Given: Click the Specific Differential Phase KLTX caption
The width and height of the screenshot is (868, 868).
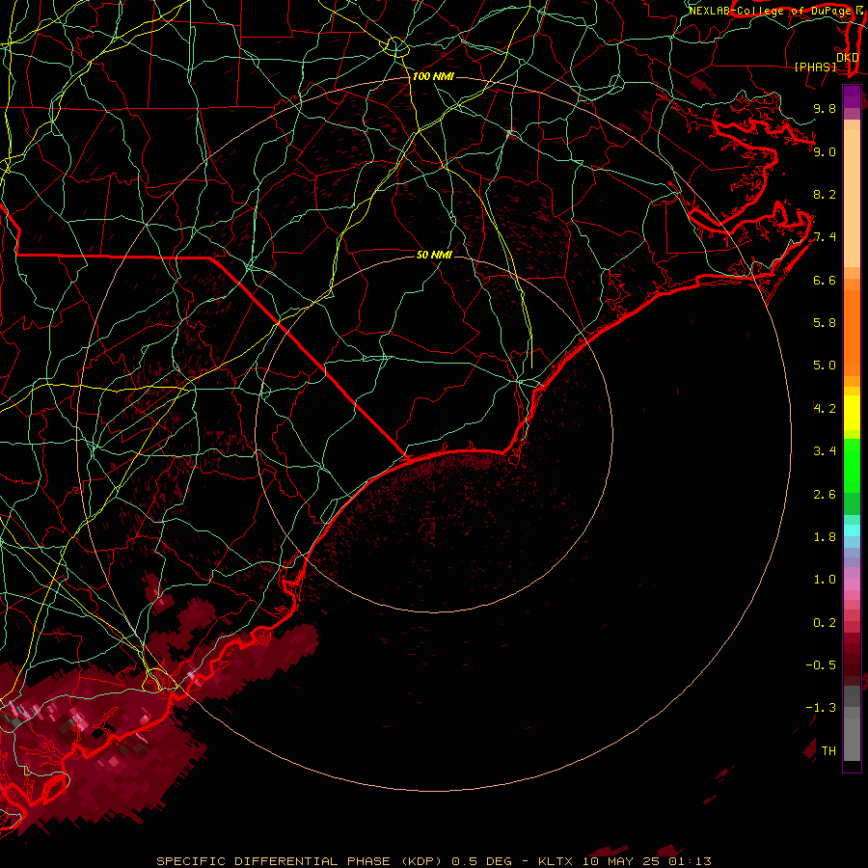Looking at the screenshot, I should point(434,861).
